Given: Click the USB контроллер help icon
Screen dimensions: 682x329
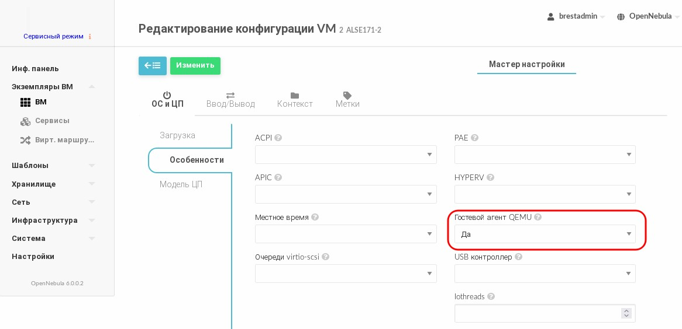Looking at the screenshot, I should 519,257.
